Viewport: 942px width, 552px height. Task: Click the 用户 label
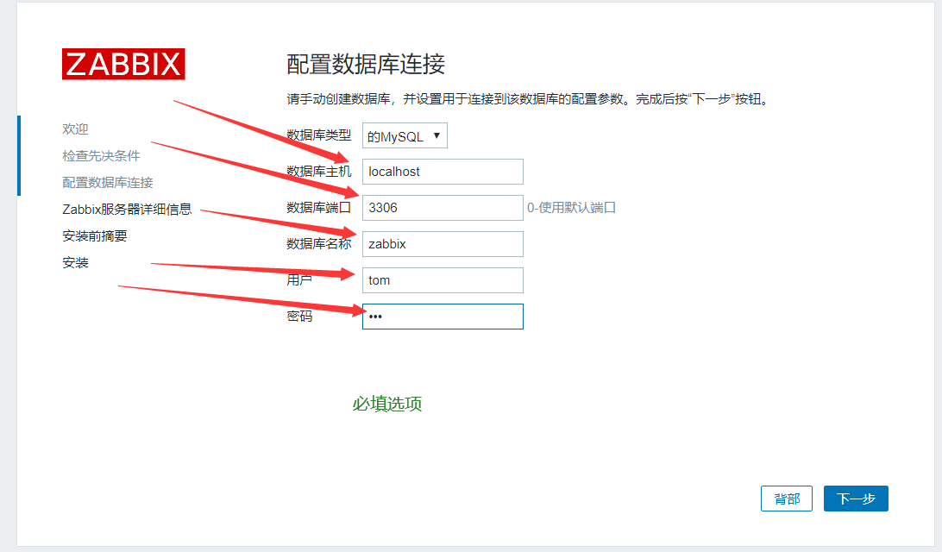[299, 280]
